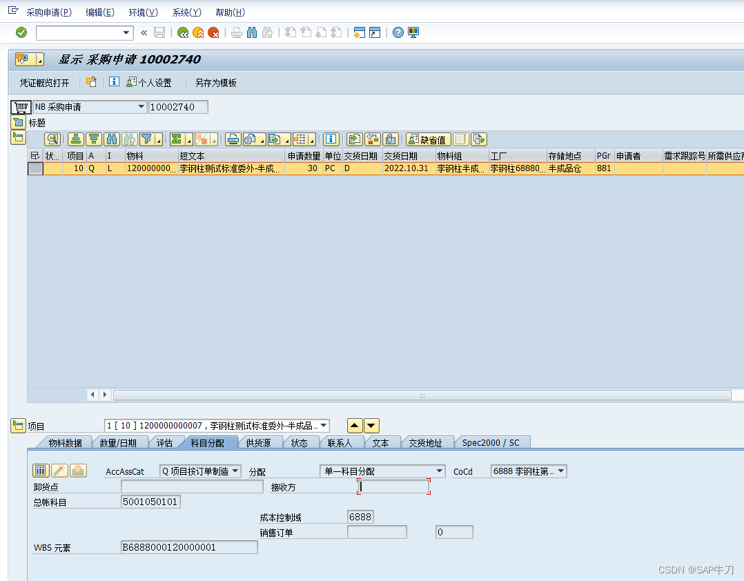Click the Find binoculars icon in grid toolbar

pyautogui.click(x=112, y=139)
